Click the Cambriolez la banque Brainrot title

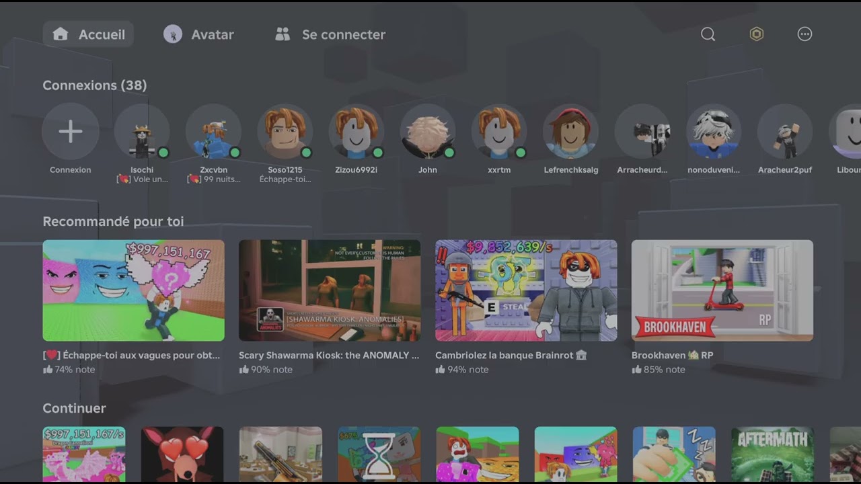click(511, 355)
